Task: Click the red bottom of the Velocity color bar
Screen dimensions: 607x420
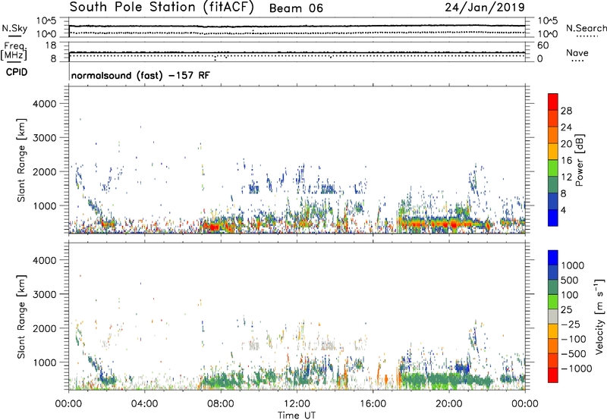Action: pyautogui.click(x=553, y=375)
